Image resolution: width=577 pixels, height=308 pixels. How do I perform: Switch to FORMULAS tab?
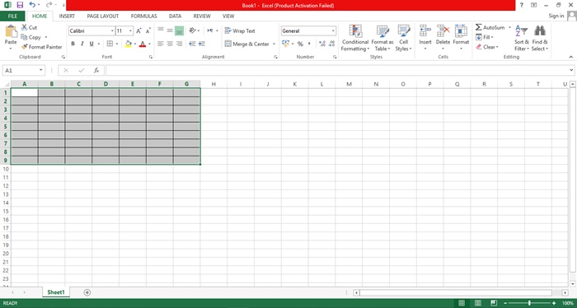coord(144,16)
